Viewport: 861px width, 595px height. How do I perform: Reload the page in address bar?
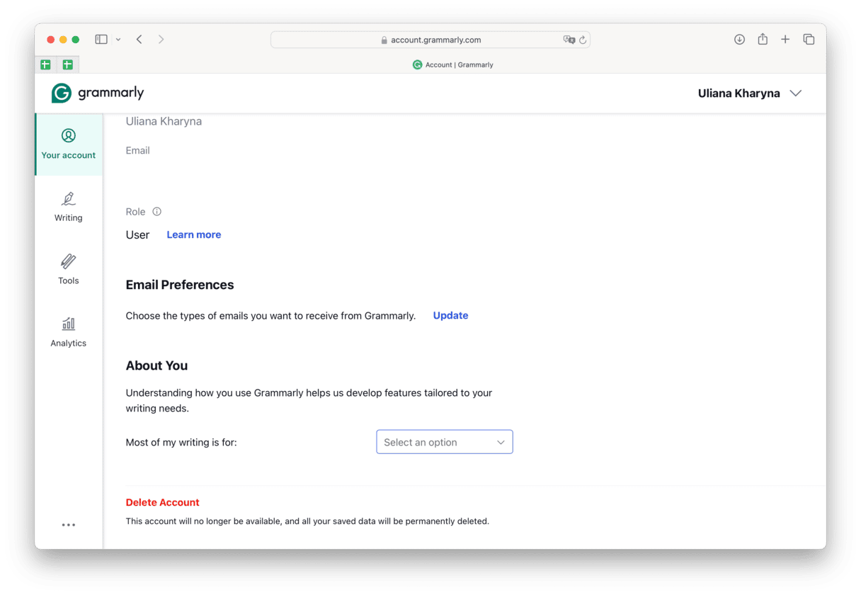(x=583, y=40)
